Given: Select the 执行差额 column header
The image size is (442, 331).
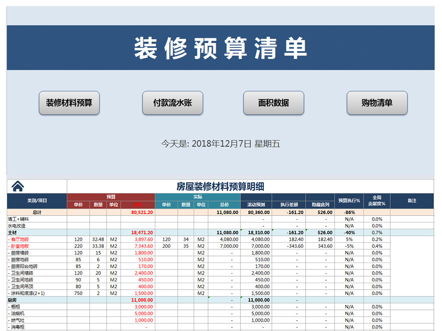Looking at the screenshot, I should coord(289,204).
